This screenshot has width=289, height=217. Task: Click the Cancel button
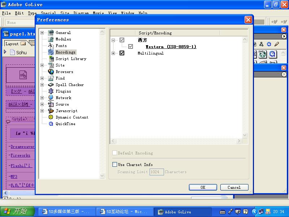coord(234,187)
